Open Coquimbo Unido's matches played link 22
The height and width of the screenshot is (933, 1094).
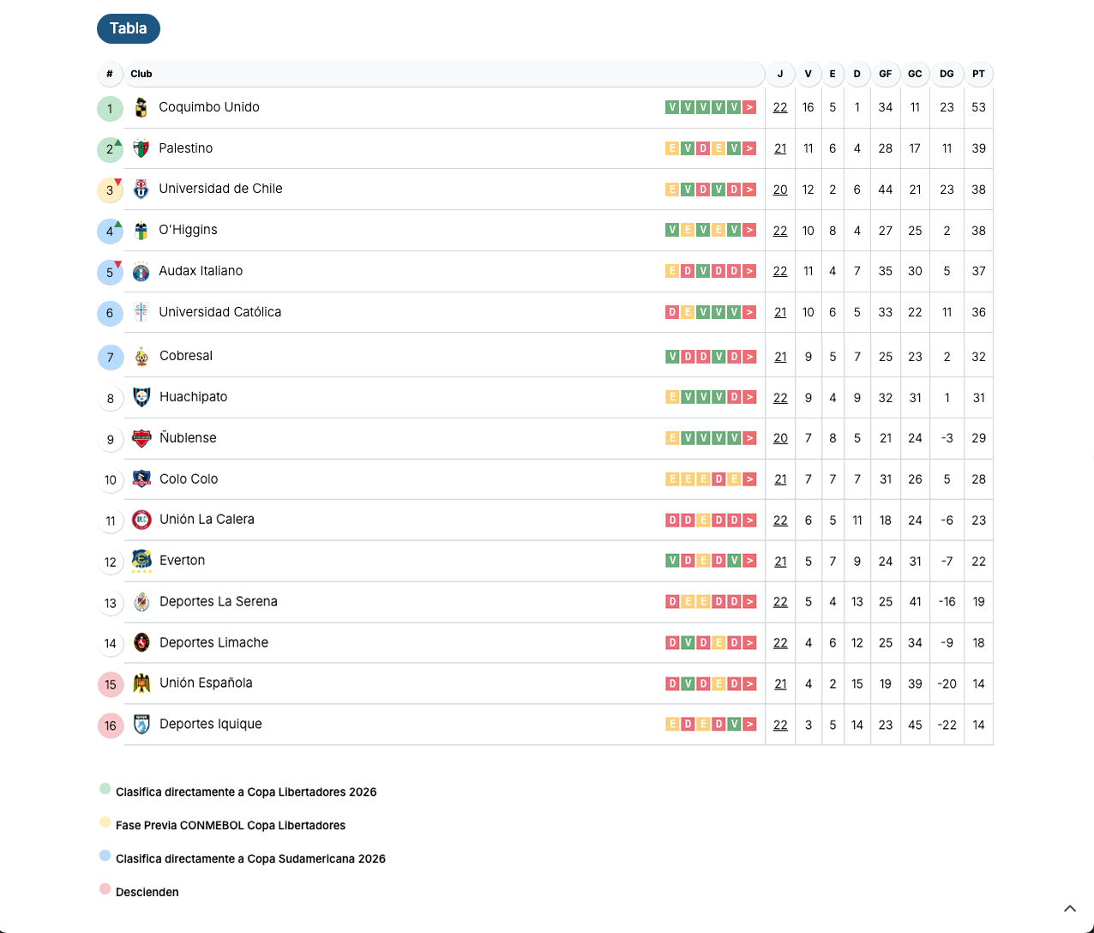point(780,107)
